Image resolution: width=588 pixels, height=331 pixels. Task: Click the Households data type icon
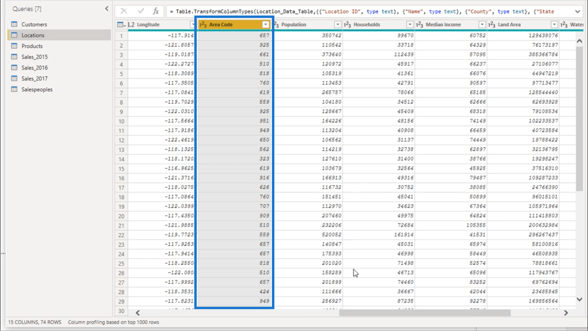click(x=348, y=25)
